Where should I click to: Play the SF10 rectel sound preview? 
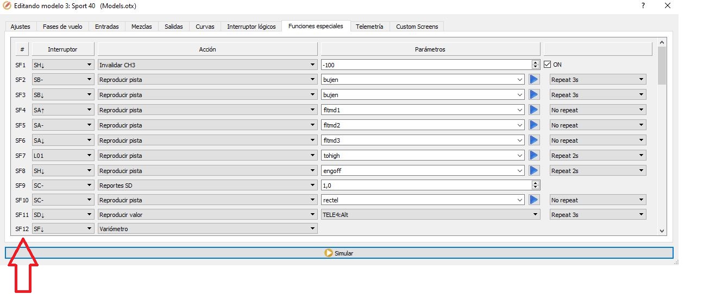(x=533, y=200)
